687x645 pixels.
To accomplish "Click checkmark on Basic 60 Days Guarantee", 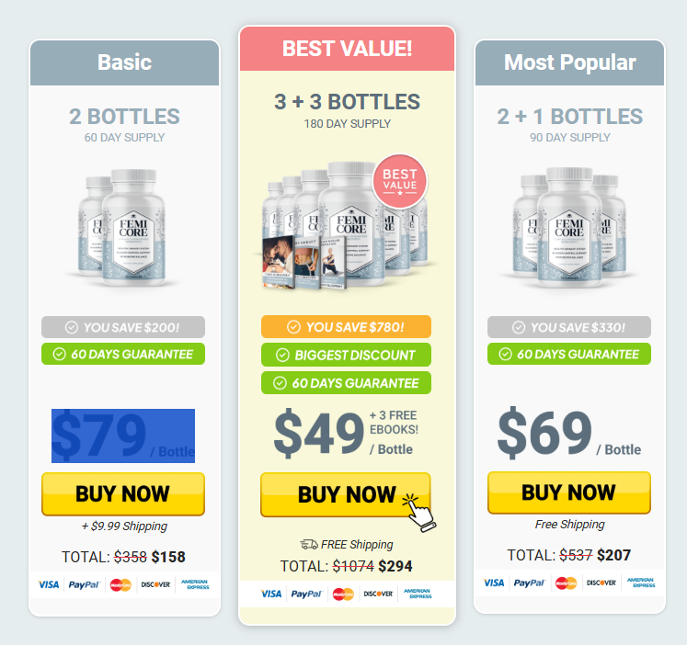I will click(x=60, y=354).
